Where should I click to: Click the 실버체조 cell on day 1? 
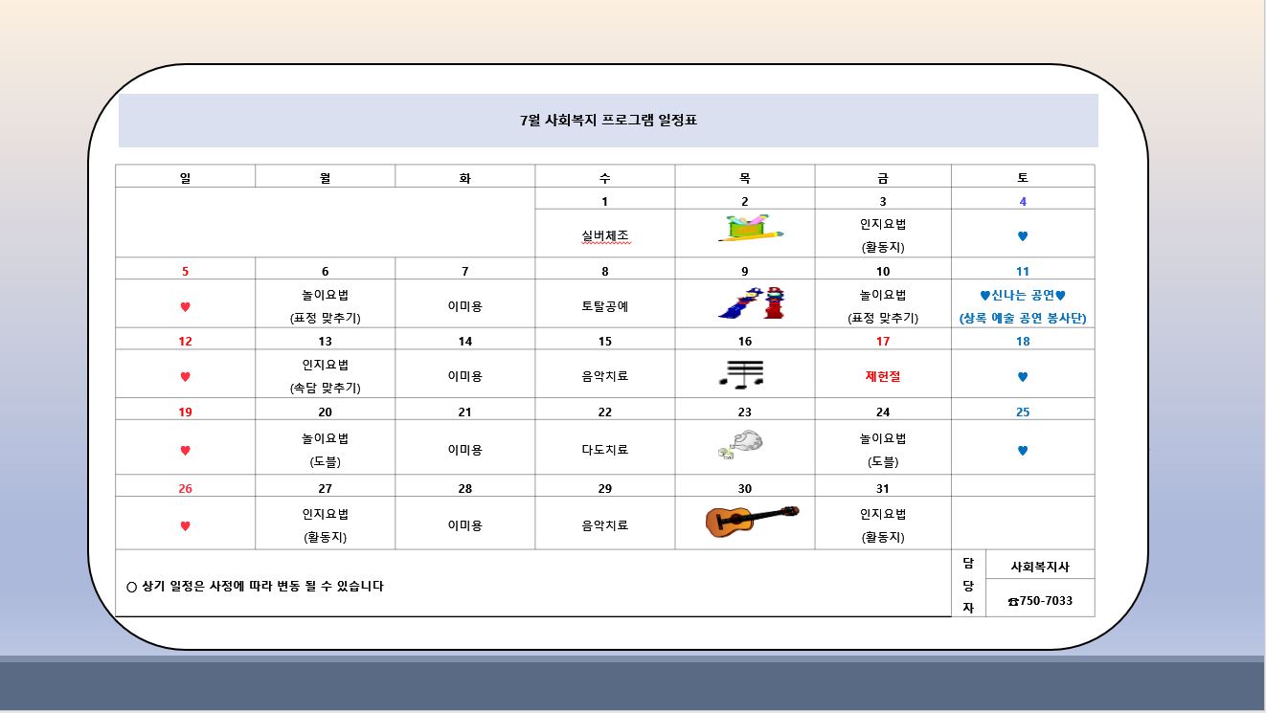(x=605, y=235)
